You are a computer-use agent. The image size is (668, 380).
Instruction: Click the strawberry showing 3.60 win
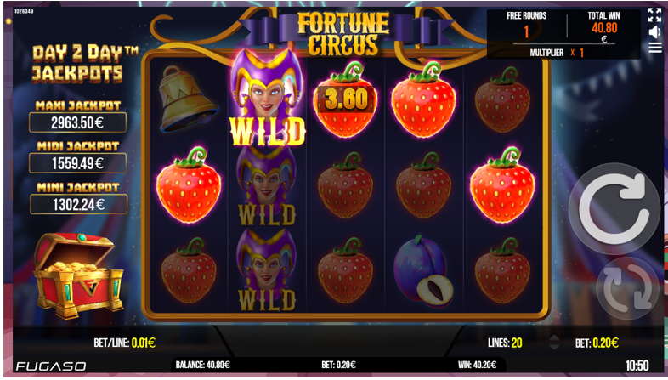(x=346, y=99)
